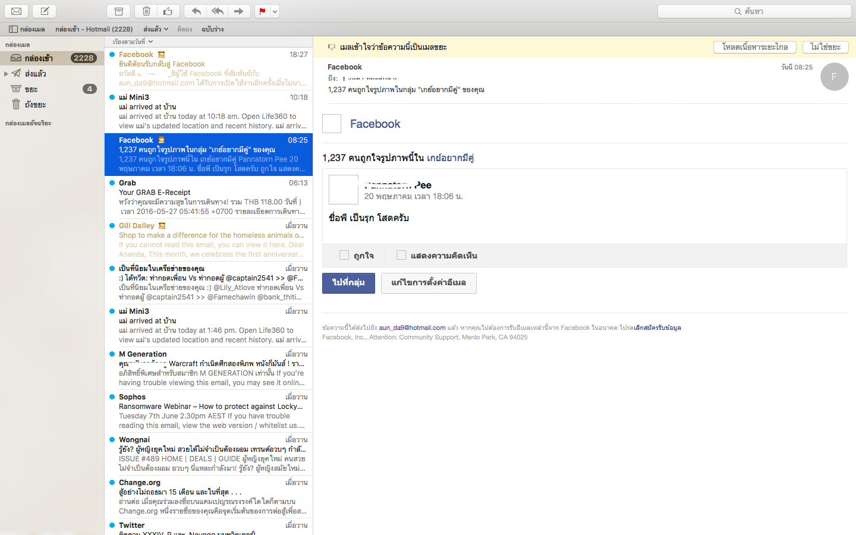
Task: Open the group name link in heading
Action: pyautogui.click(x=450, y=158)
